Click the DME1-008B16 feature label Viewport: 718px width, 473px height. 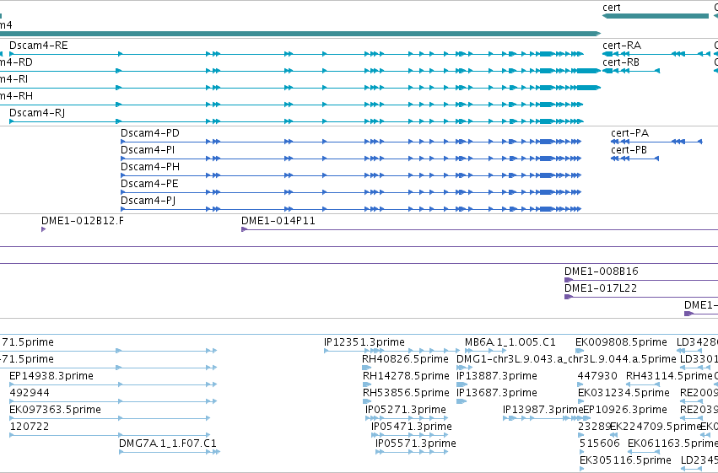602,271
